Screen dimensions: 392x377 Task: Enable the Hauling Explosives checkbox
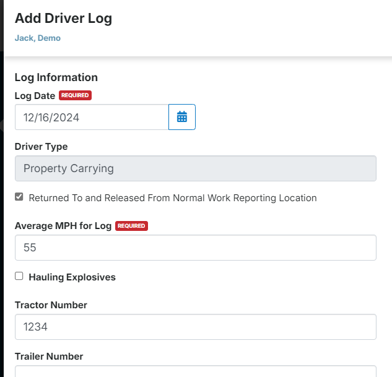19,276
